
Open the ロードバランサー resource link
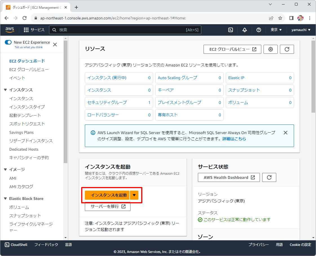pos(103,115)
